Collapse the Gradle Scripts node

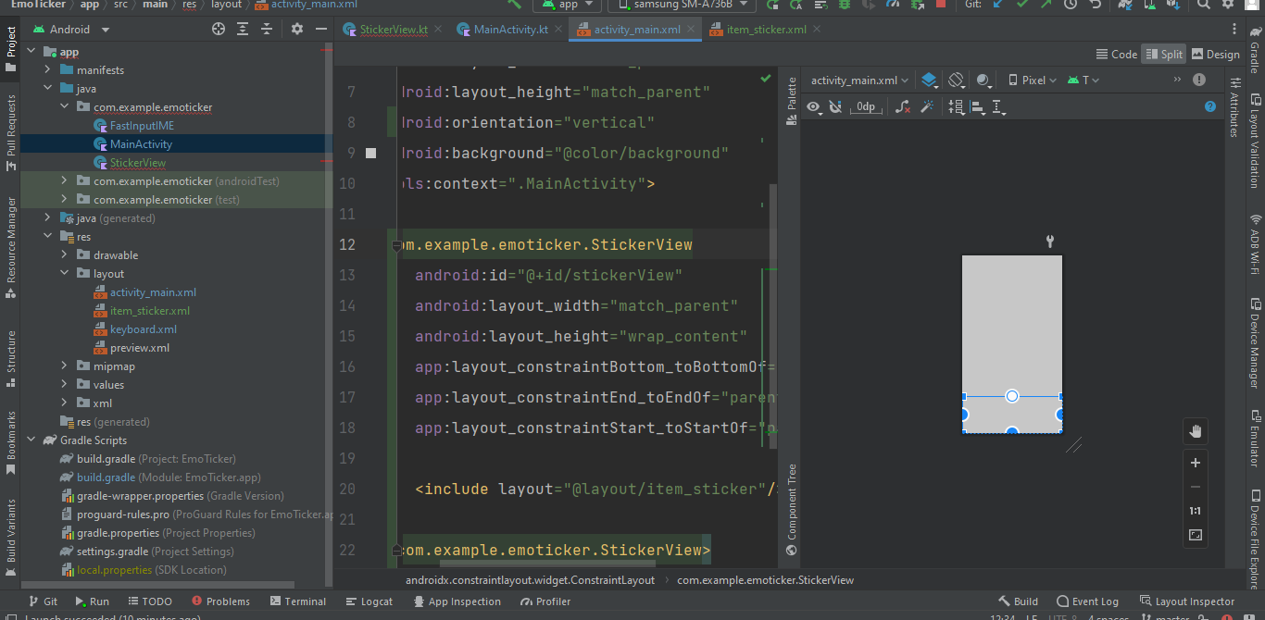(x=31, y=440)
